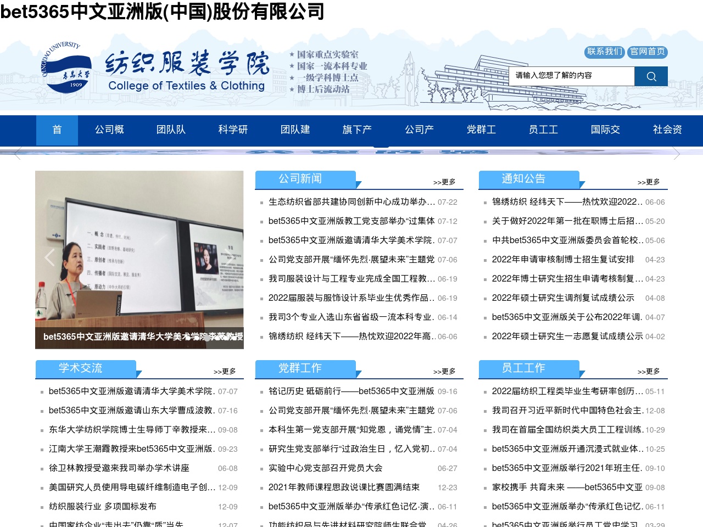Screen dimensions: 703x527
Task: Click the banner left arrow
Action: pos(18,153)
